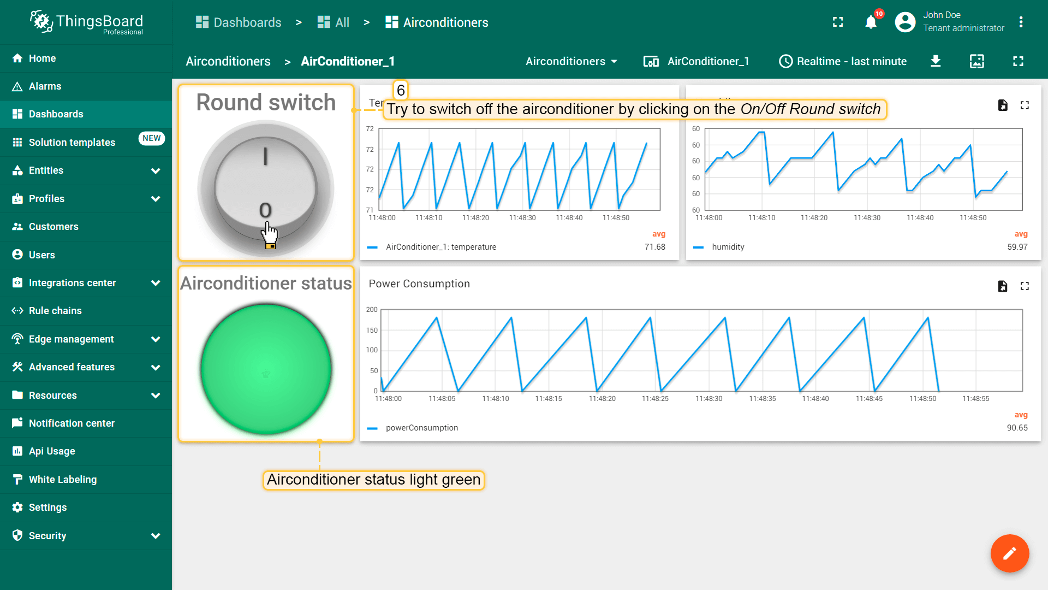Toggle humidity legend series visibility
1048x590 pixels.
tap(728, 247)
